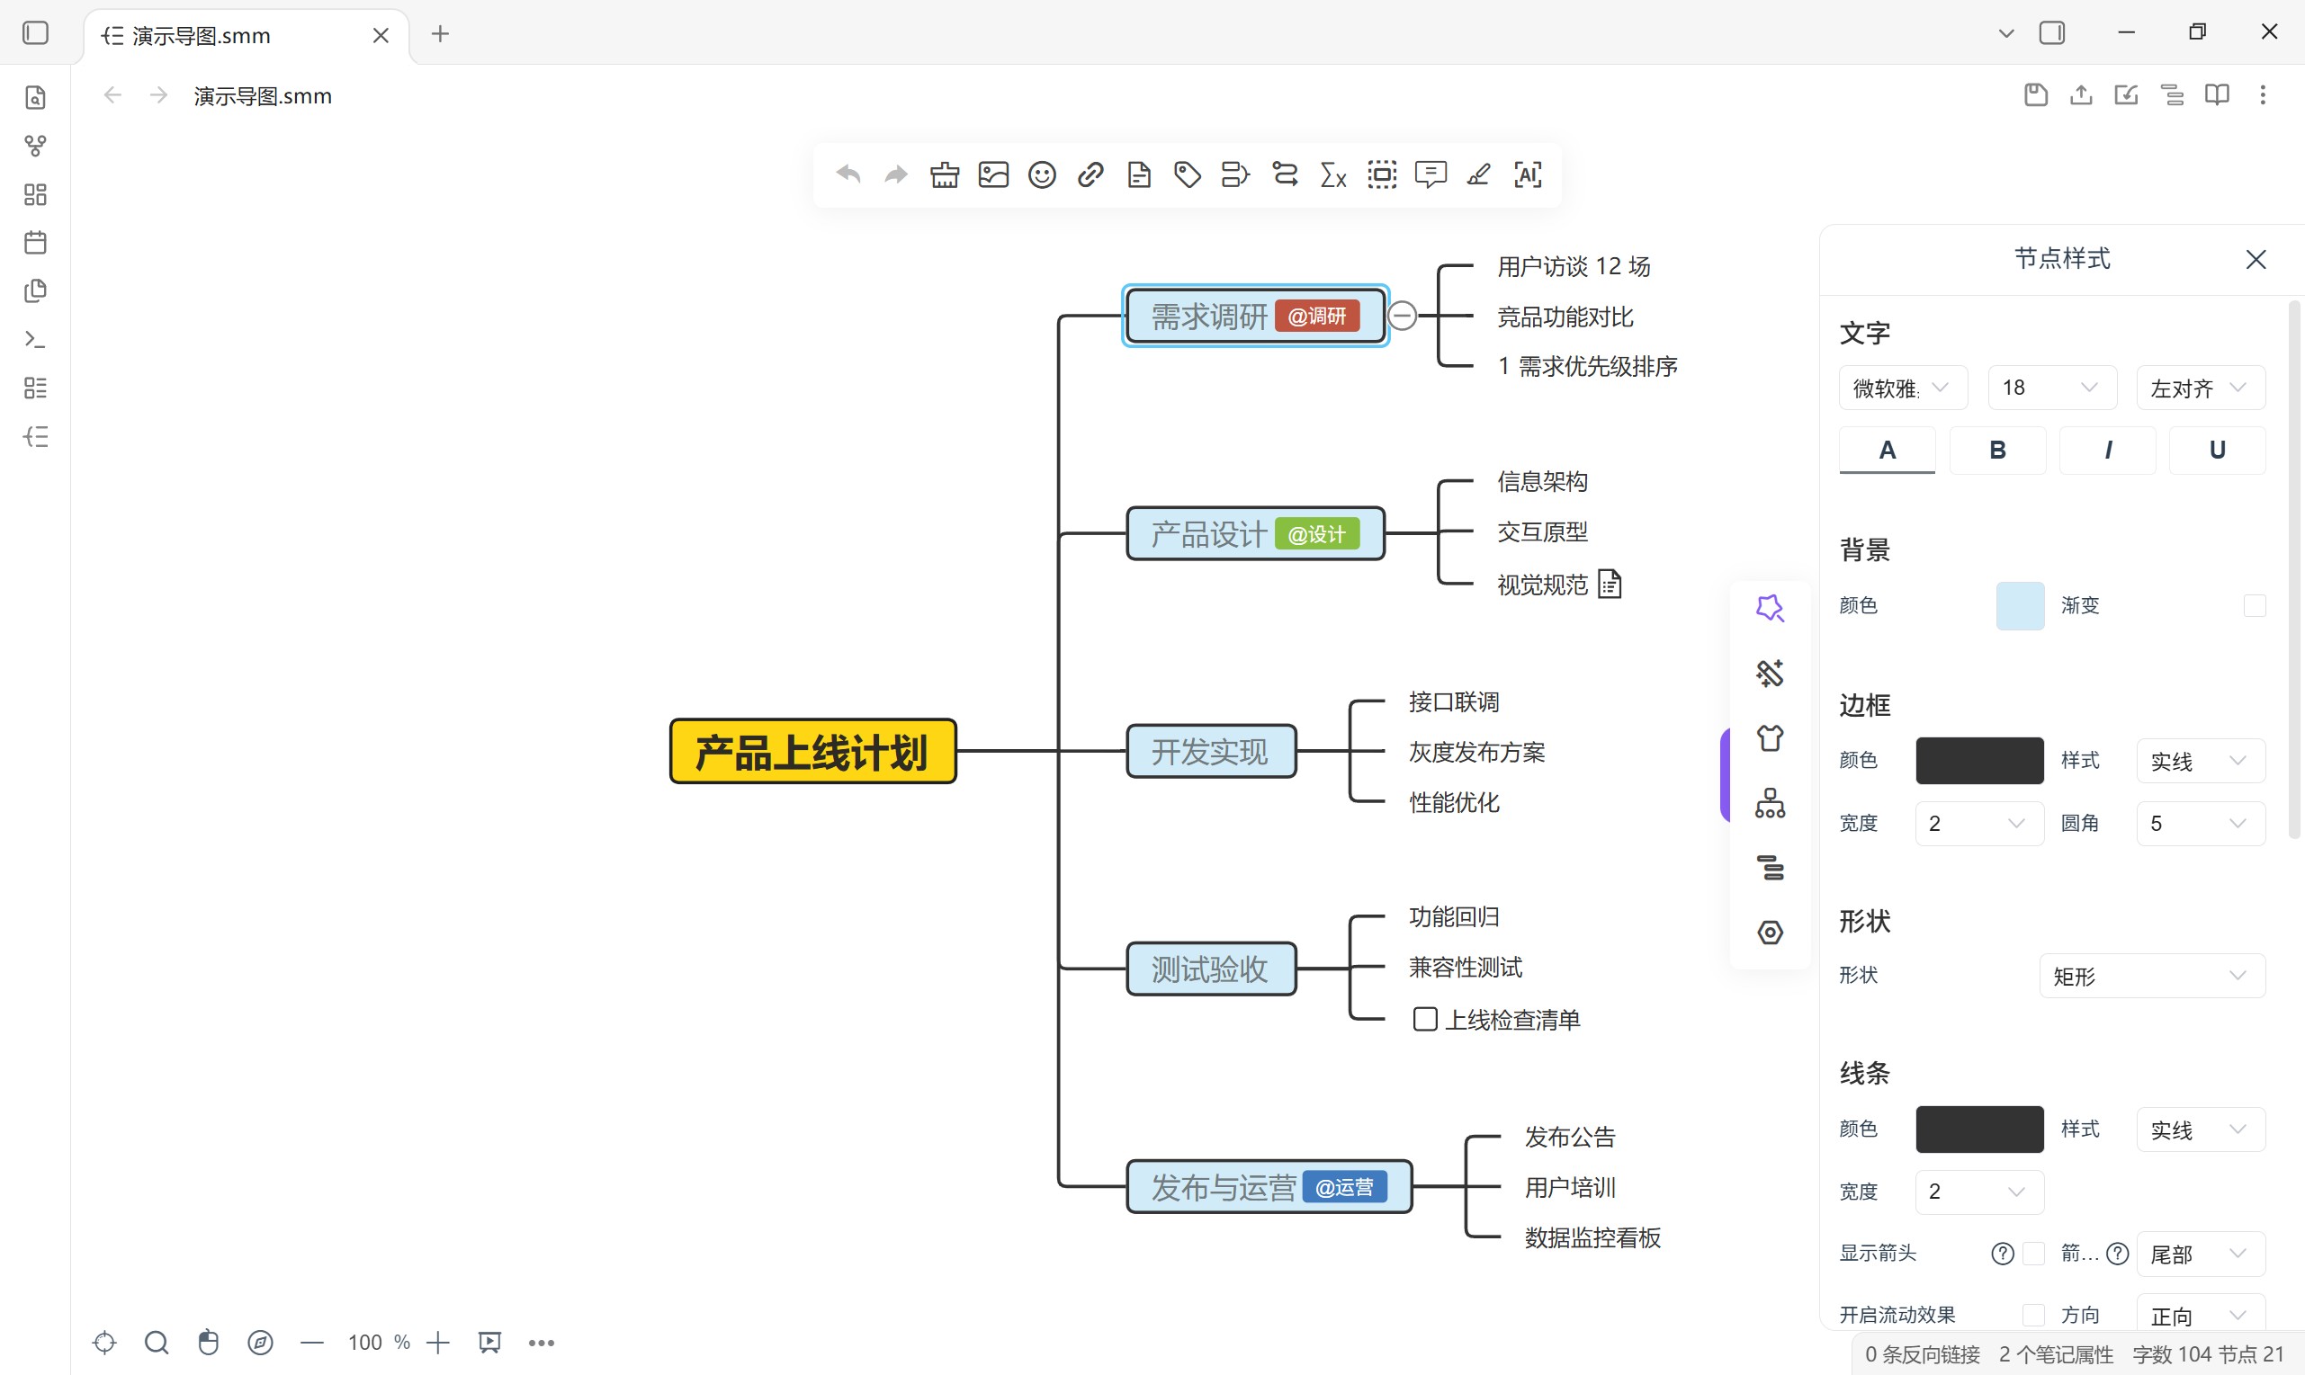Click the hexagon settings icon in the side strip
This screenshot has height=1375, width=2305.
[x=1770, y=933]
